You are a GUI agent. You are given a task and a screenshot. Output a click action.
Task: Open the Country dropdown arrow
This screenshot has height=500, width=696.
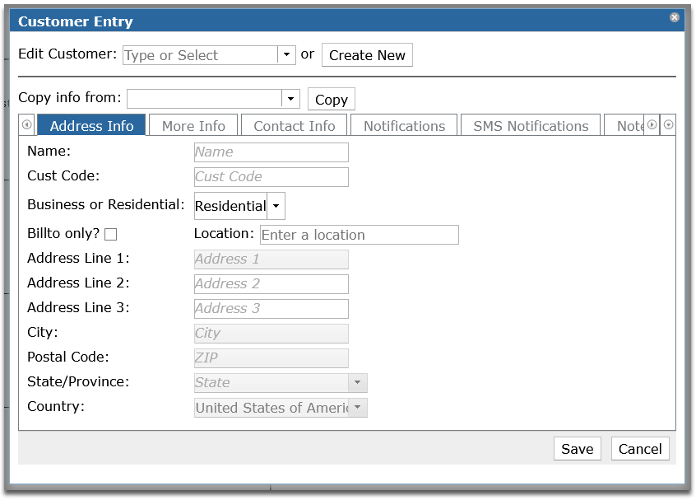(x=357, y=408)
